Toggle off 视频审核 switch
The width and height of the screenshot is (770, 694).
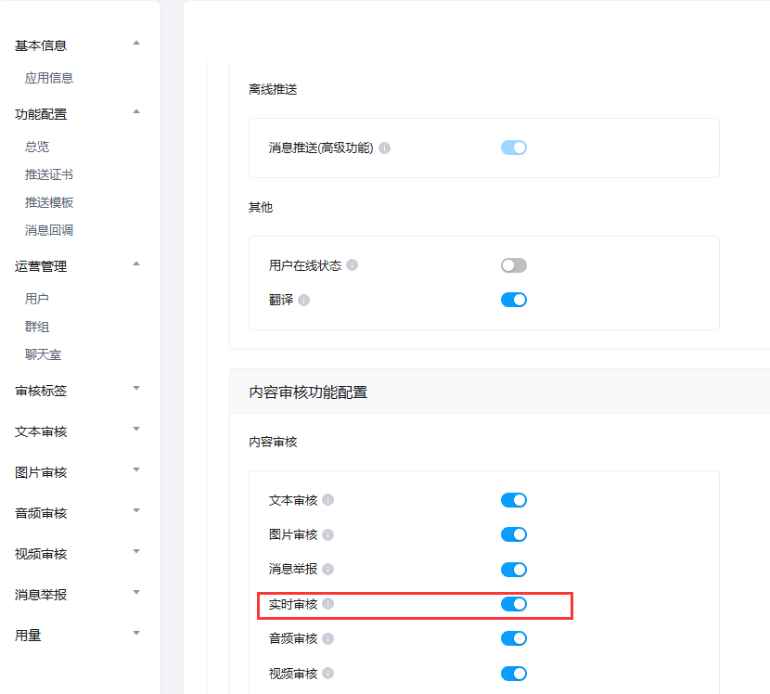click(x=513, y=674)
